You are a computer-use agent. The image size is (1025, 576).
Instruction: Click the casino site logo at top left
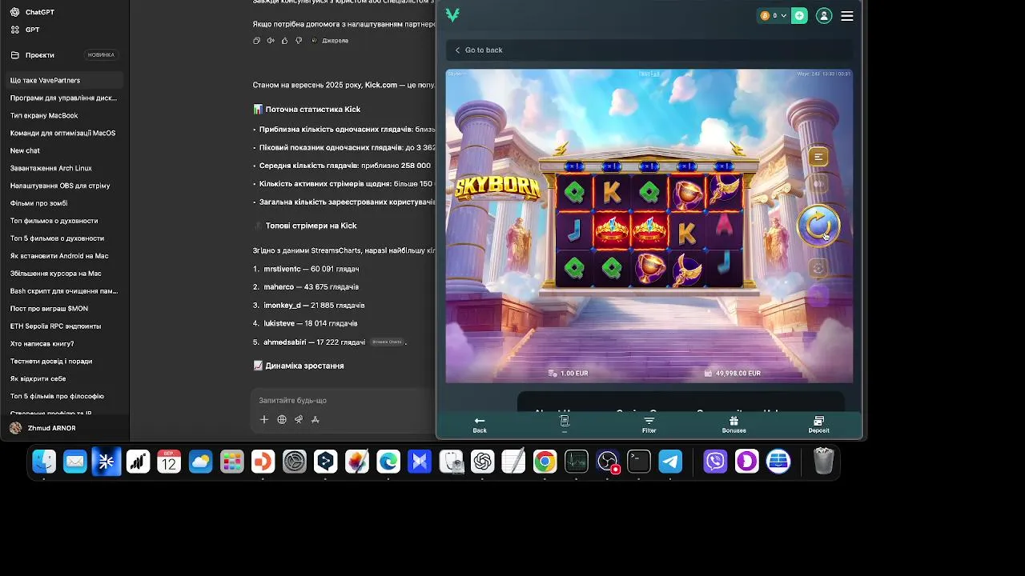point(452,15)
